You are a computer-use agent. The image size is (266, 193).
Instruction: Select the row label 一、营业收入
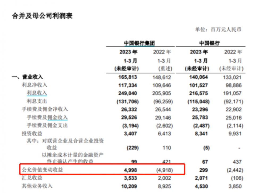click(27, 77)
